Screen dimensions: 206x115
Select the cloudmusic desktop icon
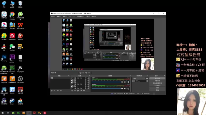pyautogui.click(x=12, y=36)
